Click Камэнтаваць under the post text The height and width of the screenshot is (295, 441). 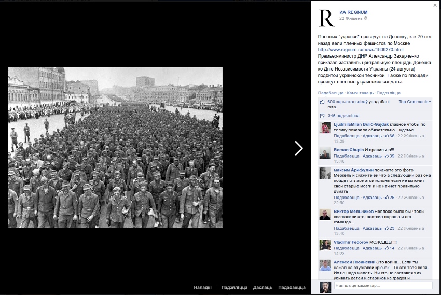coord(360,92)
